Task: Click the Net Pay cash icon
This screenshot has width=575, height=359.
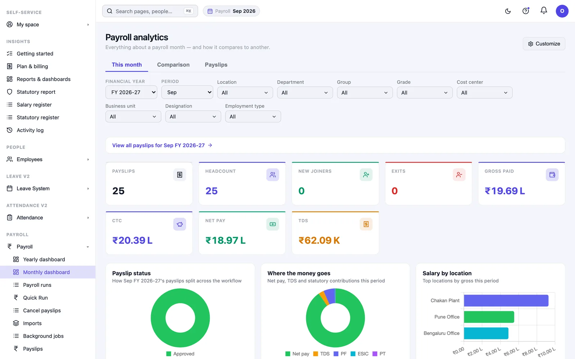Action: pos(273,224)
